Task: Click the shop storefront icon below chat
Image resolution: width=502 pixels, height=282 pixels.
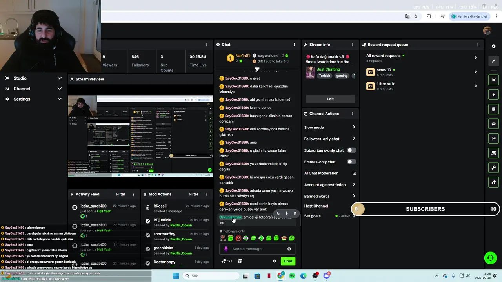Action: pyautogui.click(x=240, y=261)
